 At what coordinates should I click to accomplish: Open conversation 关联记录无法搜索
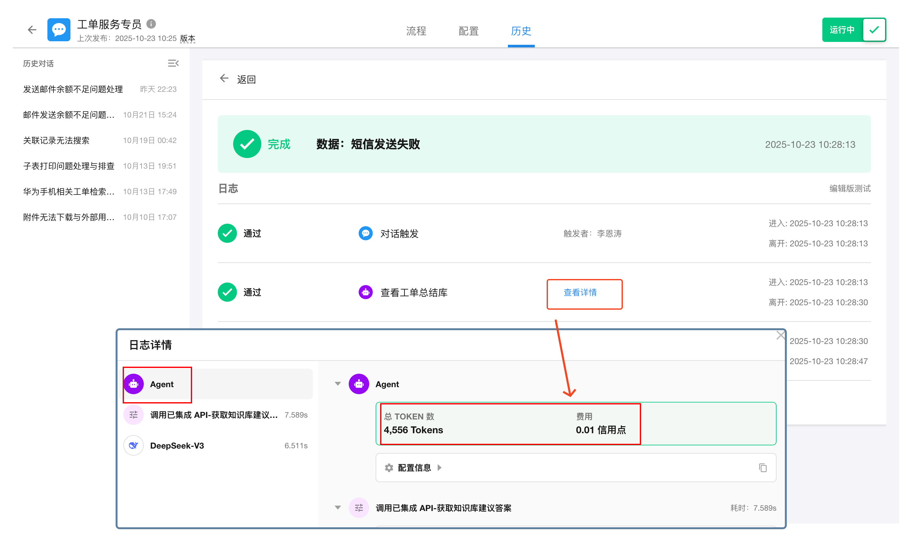[56, 140]
